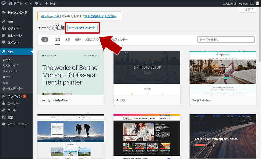Screen dimensions: 261x159
Task: Open the comments bubble icon in admin bar
Action: coord(37,3)
